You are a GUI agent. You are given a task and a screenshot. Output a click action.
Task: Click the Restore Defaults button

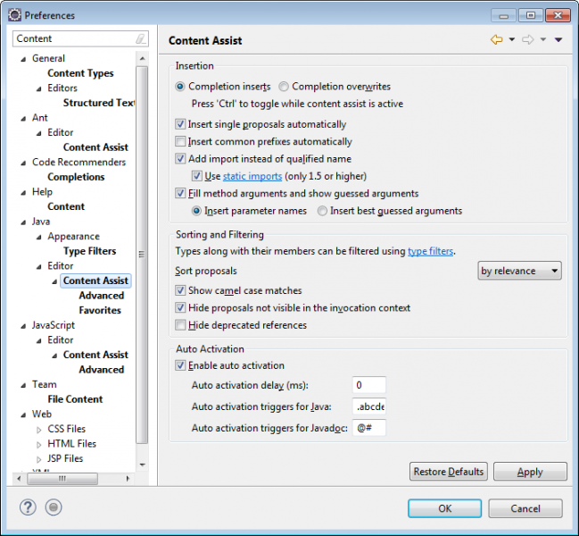(449, 472)
